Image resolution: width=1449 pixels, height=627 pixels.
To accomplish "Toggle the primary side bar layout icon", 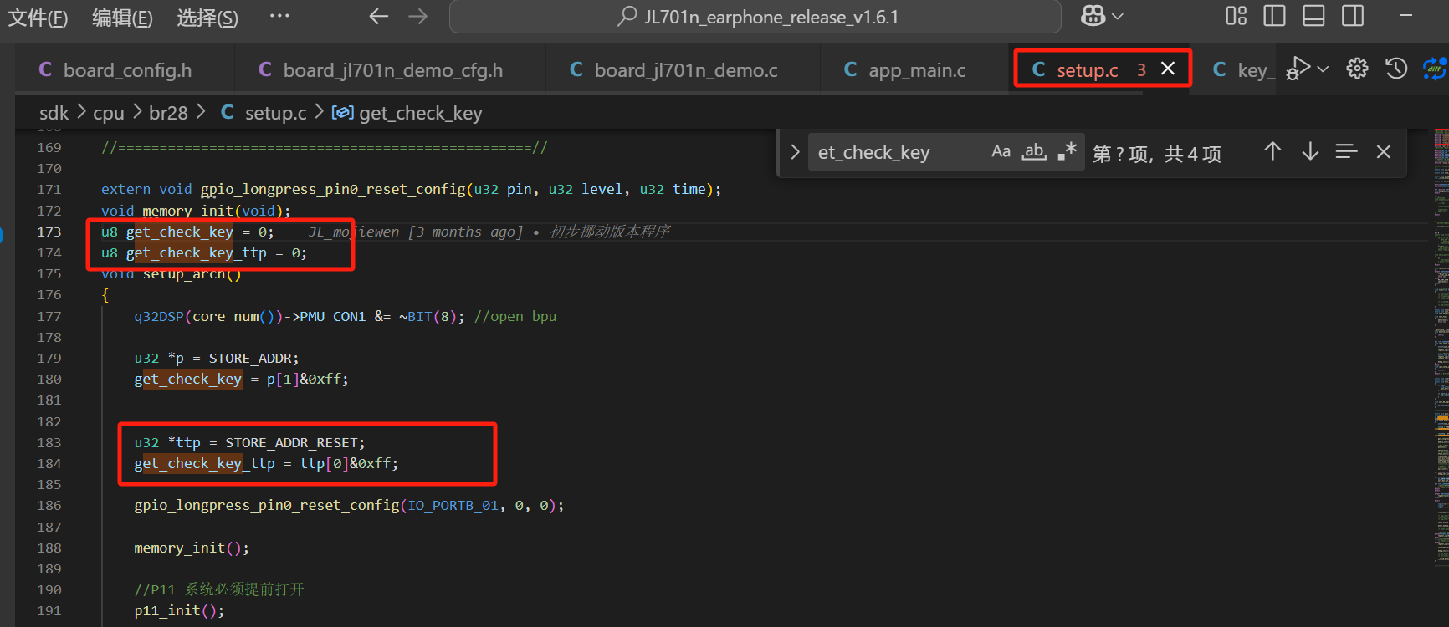I will point(1274,16).
